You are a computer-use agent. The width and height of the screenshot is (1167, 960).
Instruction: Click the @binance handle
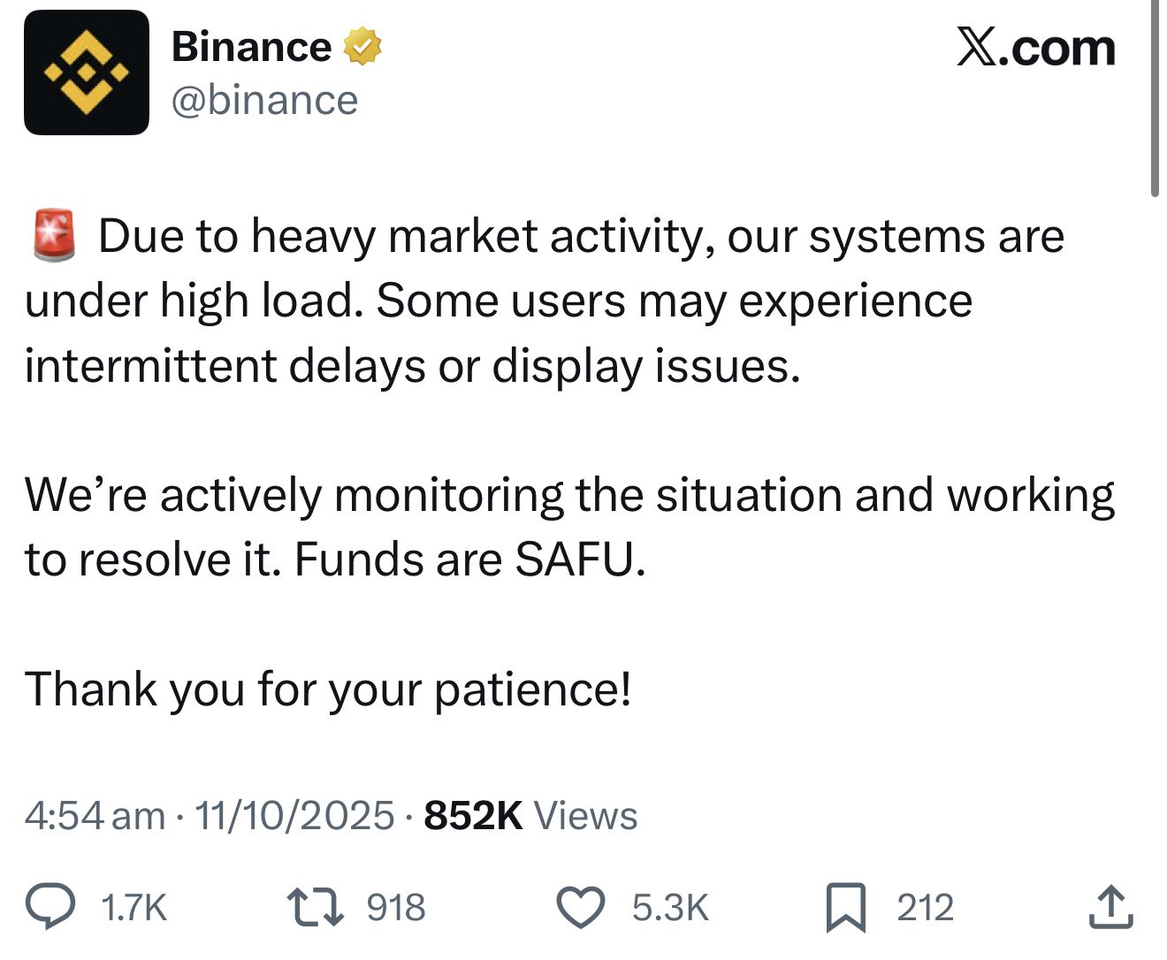(264, 100)
